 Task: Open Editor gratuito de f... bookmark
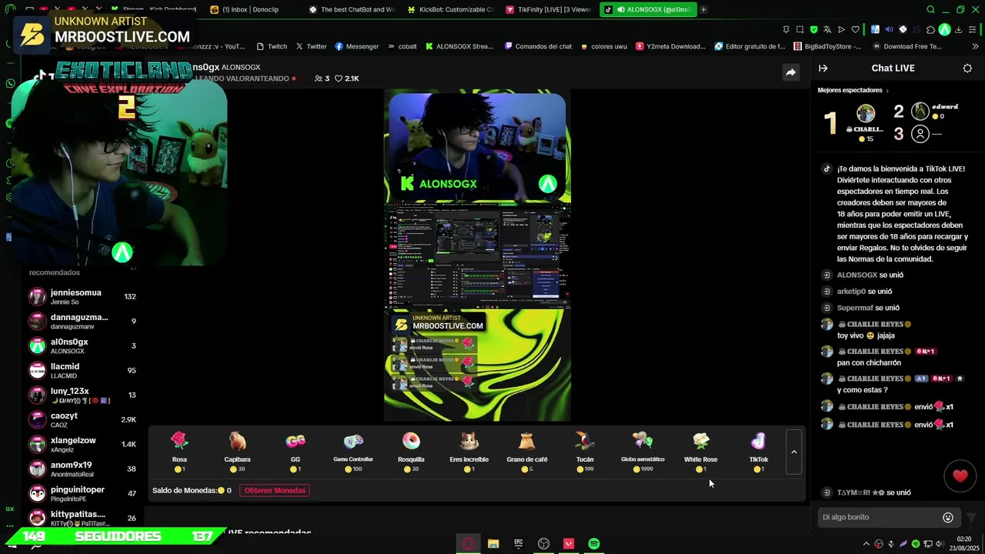tap(750, 46)
